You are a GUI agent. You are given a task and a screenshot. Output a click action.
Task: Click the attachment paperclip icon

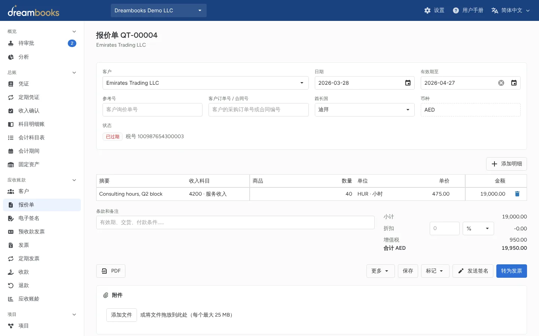coord(106,295)
